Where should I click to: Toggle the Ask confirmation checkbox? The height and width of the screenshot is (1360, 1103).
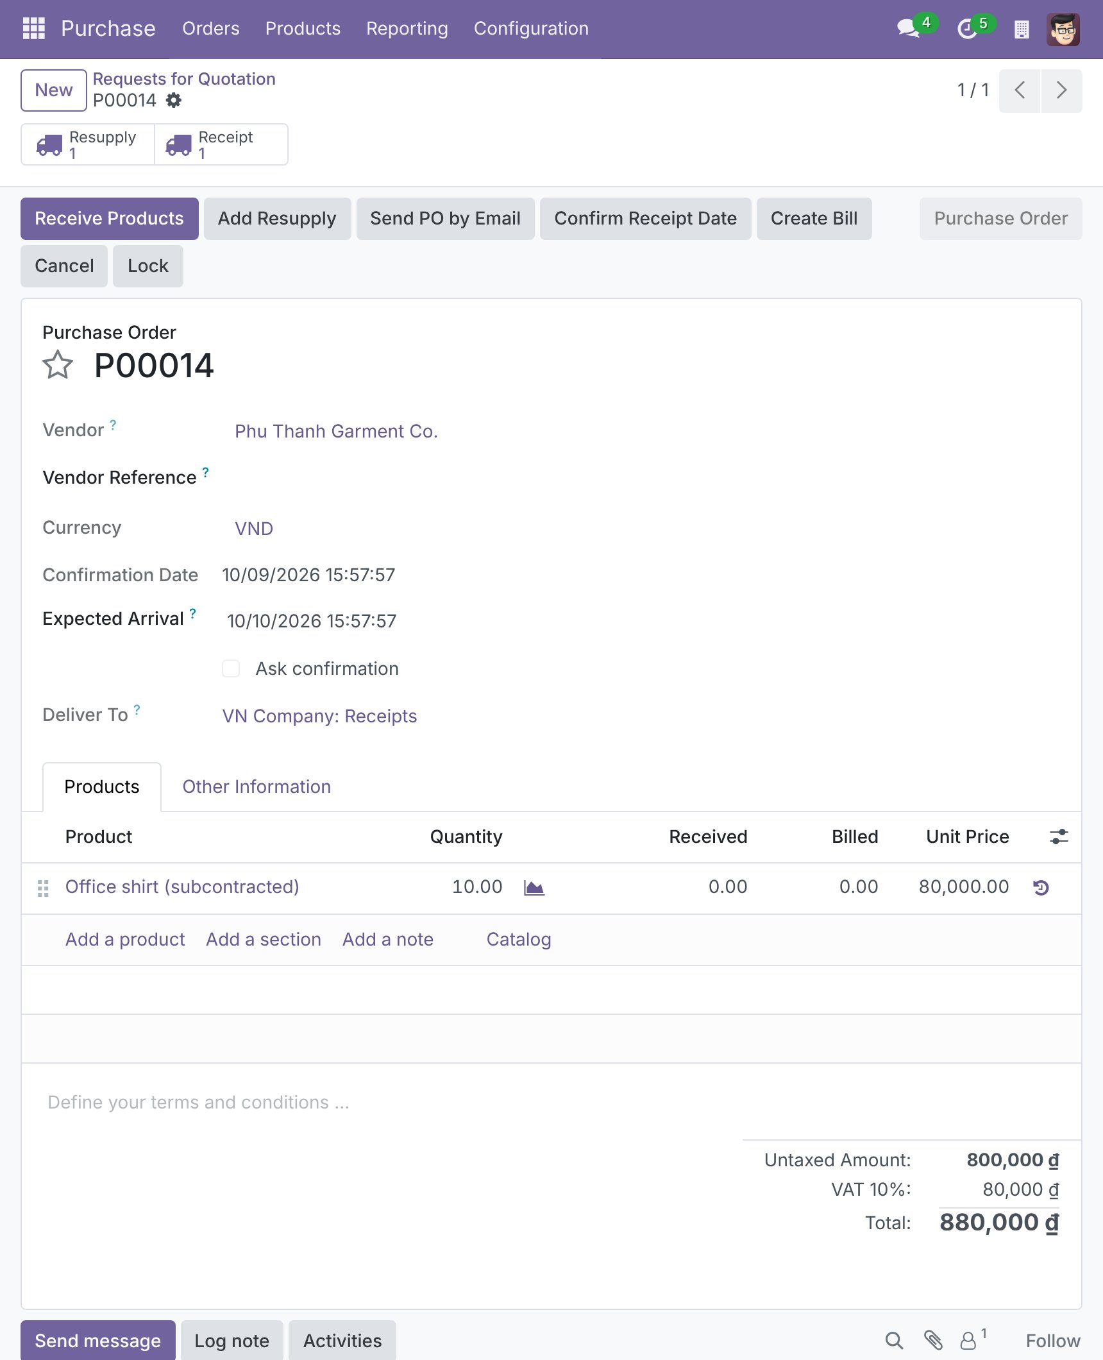tap(231, 668)
